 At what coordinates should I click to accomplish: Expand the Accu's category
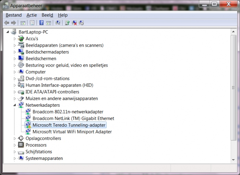14,39
